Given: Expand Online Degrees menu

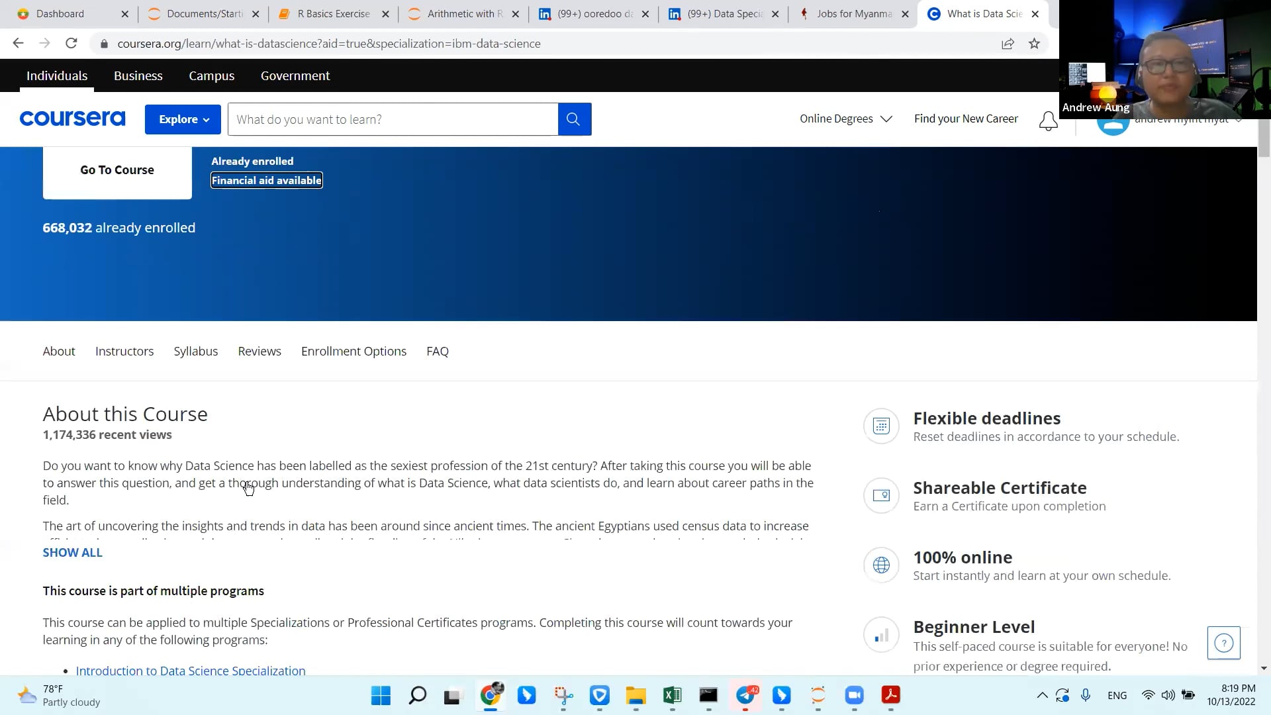Looking at the screenshot, I should tap(845, 119).
